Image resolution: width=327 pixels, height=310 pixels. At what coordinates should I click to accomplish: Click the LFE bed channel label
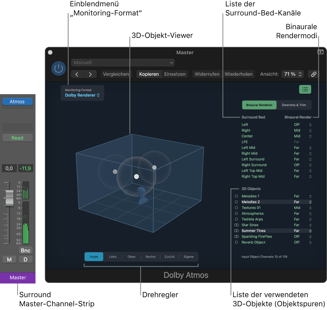click(245, 142)
